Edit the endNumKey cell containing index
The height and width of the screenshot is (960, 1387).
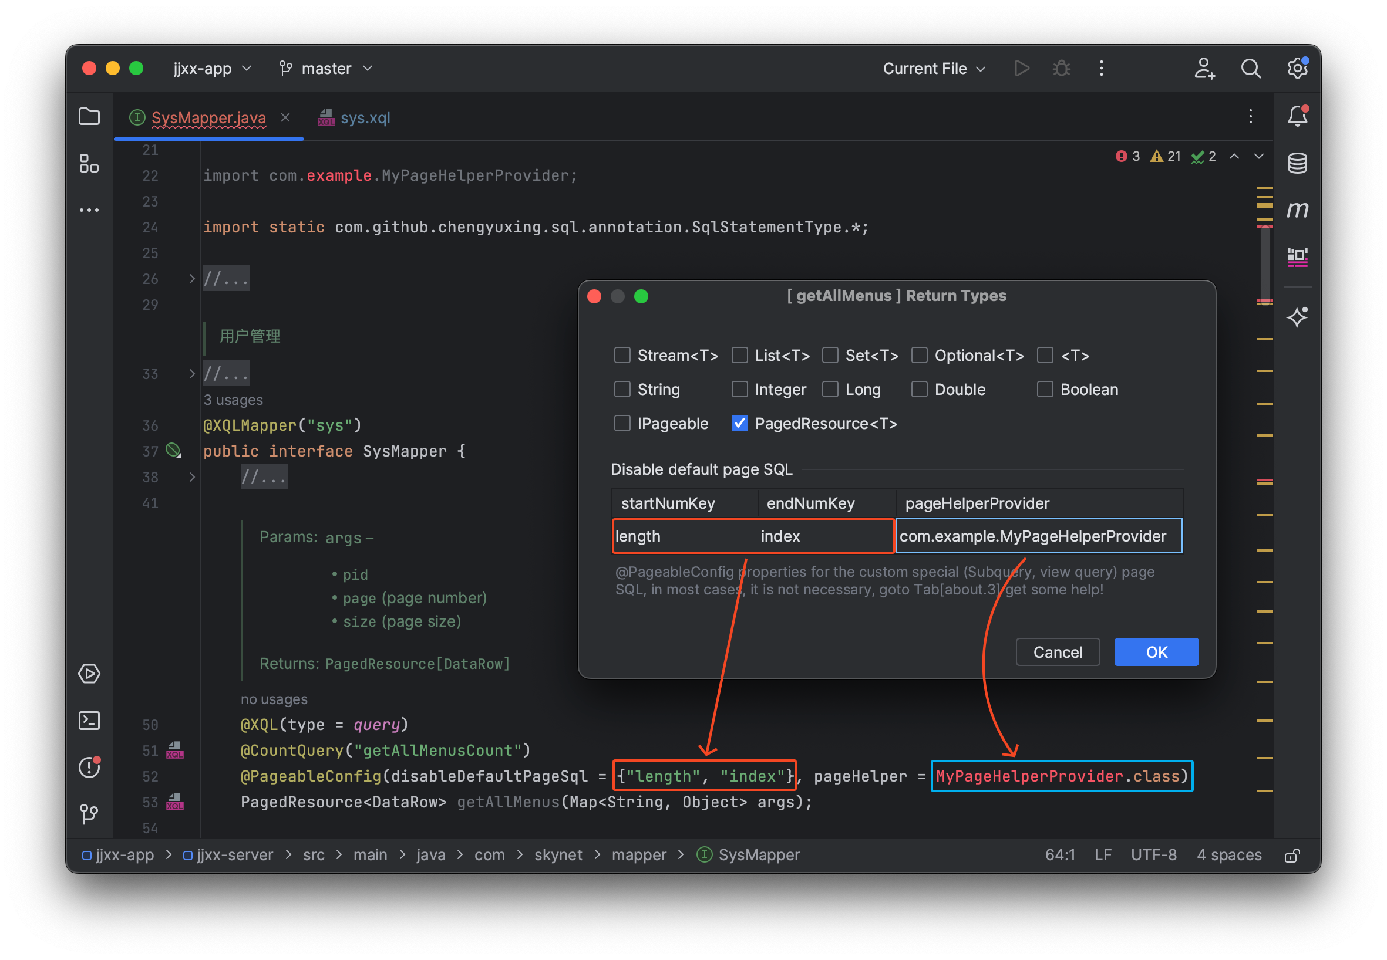[826, 536]
